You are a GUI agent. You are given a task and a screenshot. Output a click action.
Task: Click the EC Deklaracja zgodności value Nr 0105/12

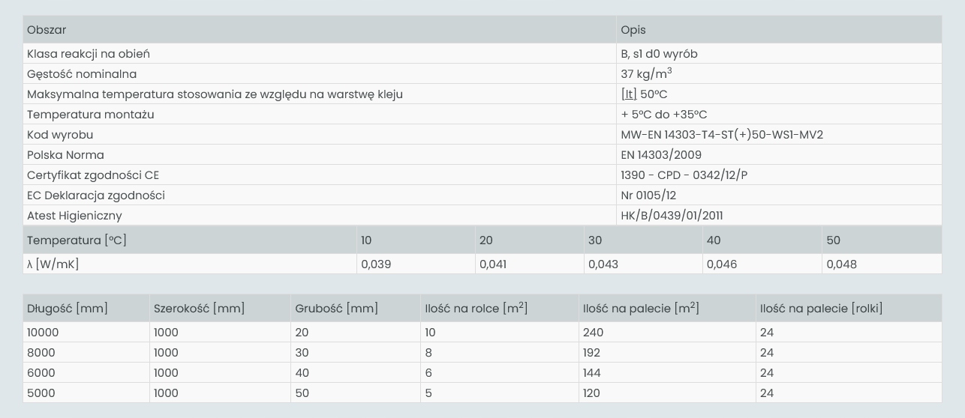648,196
